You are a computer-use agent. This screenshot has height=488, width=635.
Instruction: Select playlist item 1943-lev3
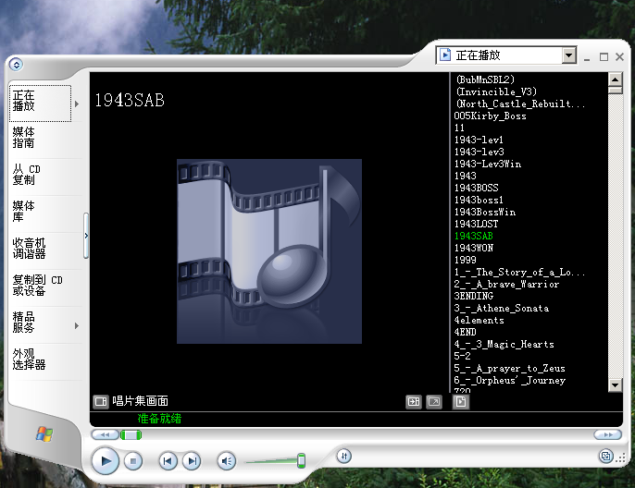[479, 152]
